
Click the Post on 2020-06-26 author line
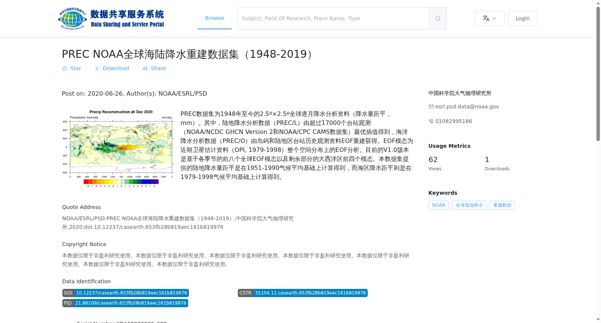(134, 93)
